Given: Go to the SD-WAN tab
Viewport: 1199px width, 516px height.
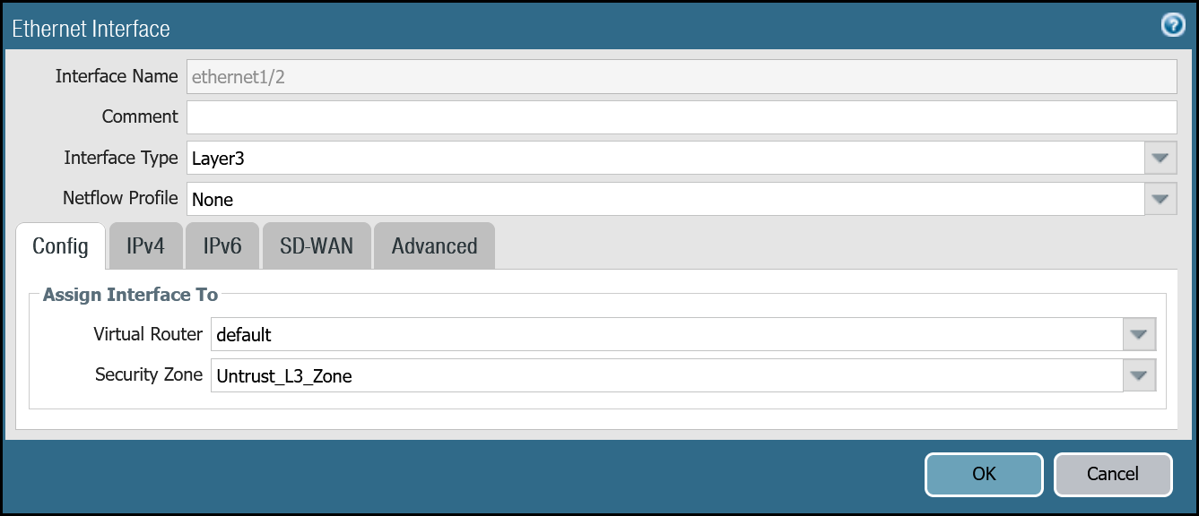Looking at the screenshot, I should pyautogui.click(x=317, y=246).
